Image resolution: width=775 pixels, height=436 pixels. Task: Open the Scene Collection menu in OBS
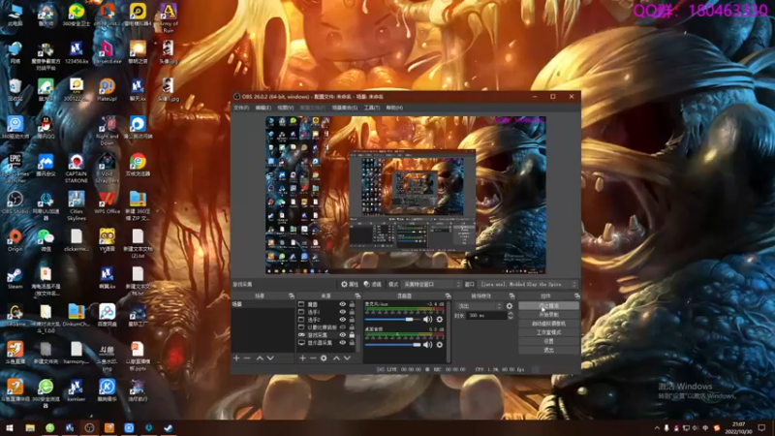pyautogui.click(x=345, y=108)
